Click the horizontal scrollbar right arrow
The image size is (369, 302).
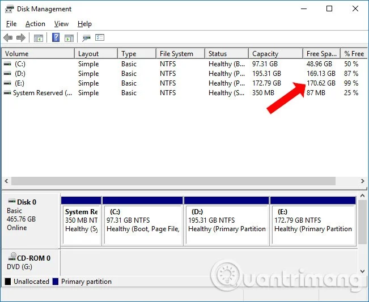point(362,181)
